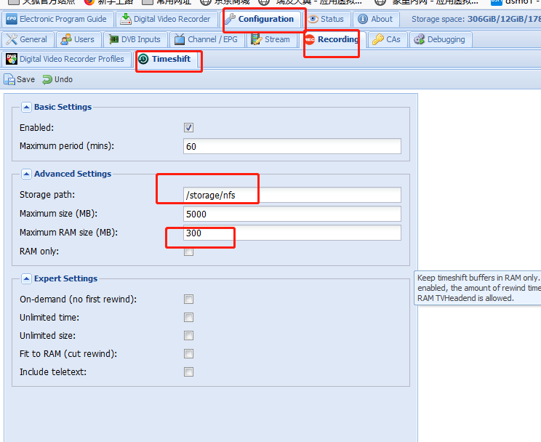Collapse the Basic Settings section
This screenshot has width=541, height=442.
coord(26,108)
